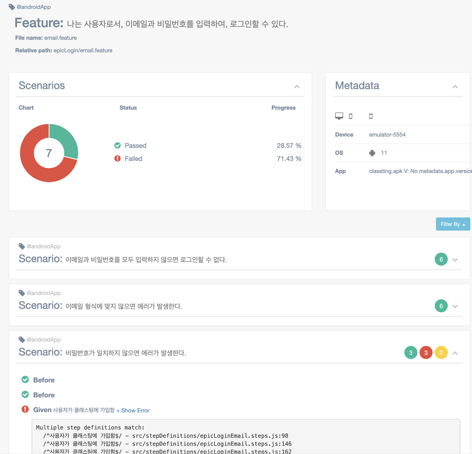
Task: Click the Android icon next to OS 11
Action: click(372, 152)
